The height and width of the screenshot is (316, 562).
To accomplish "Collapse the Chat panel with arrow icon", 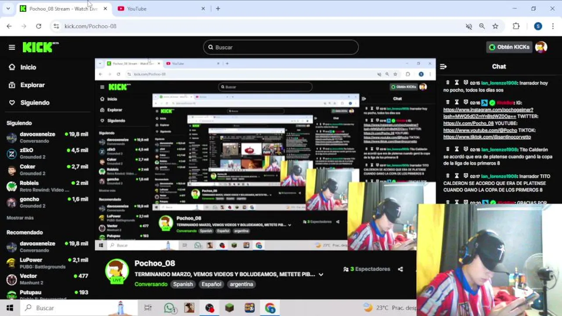I will [443, 67].
